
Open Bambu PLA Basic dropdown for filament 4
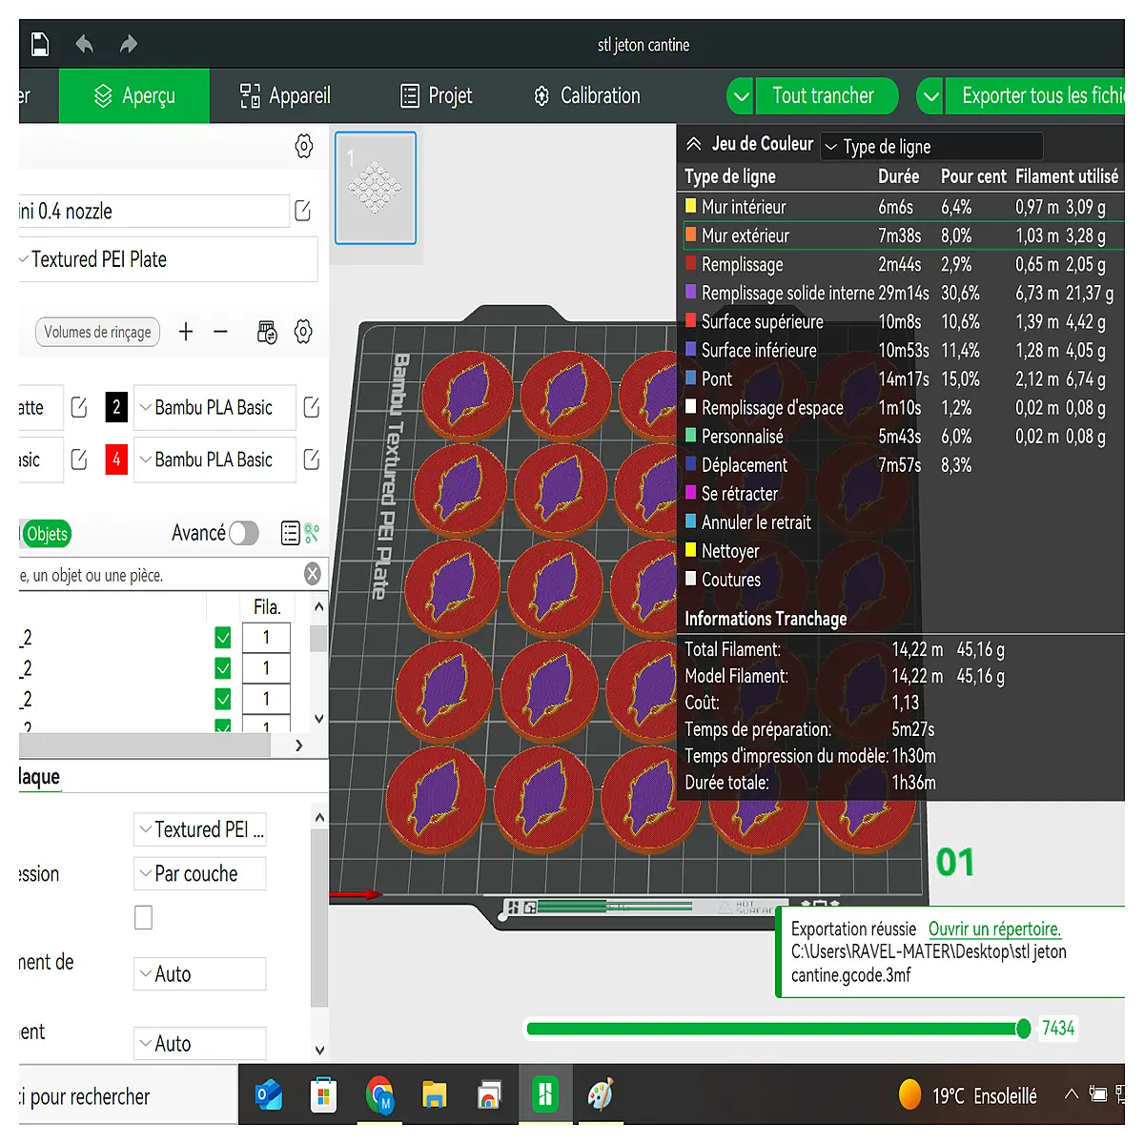tap(214, 460)
